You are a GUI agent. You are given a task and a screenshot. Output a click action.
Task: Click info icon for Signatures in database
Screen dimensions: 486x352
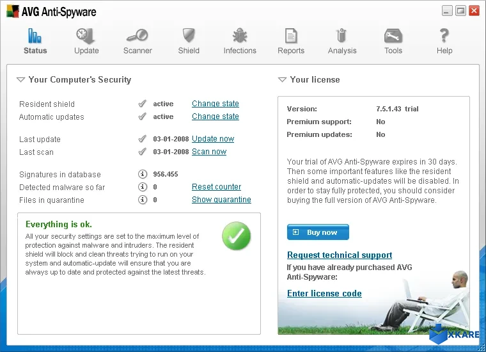tap(142, 174)
